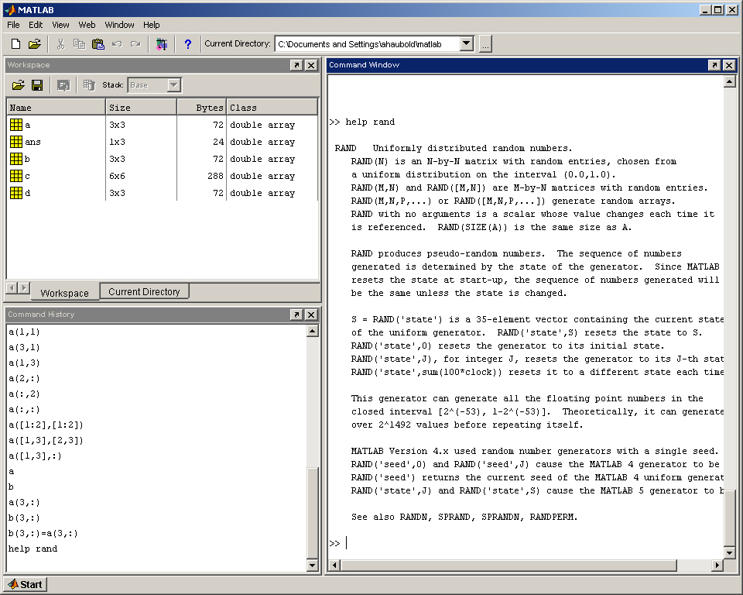Open the Window menu
This screenshot has width=743, height=595.
119,25
